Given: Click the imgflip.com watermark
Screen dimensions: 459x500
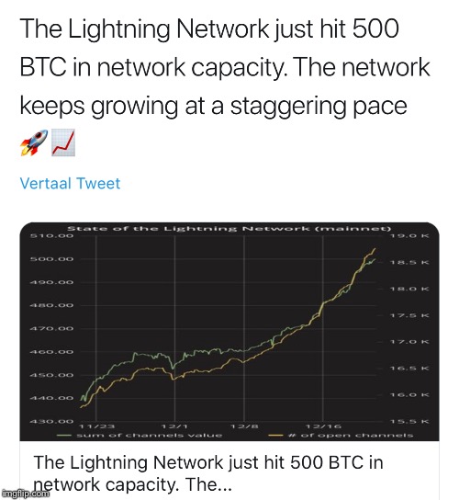Looking at the screenshot, I should (25, 494).
